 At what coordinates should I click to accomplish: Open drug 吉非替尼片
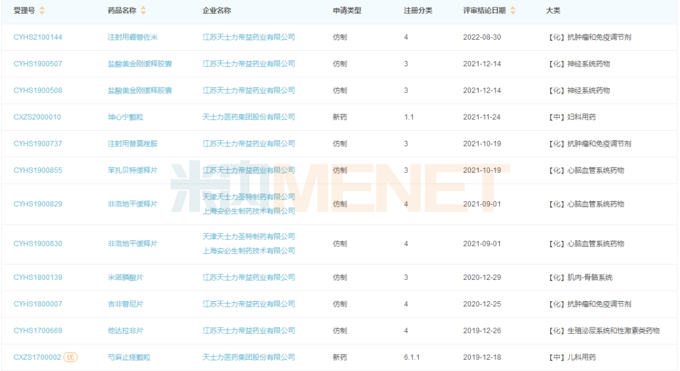125,304
